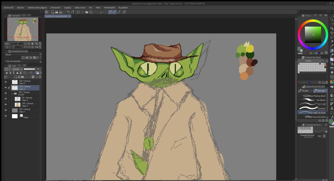Image resolution: width=334 pixels, height=181 pixels.
Task: Click the help question mark icon
Action: 124,12
